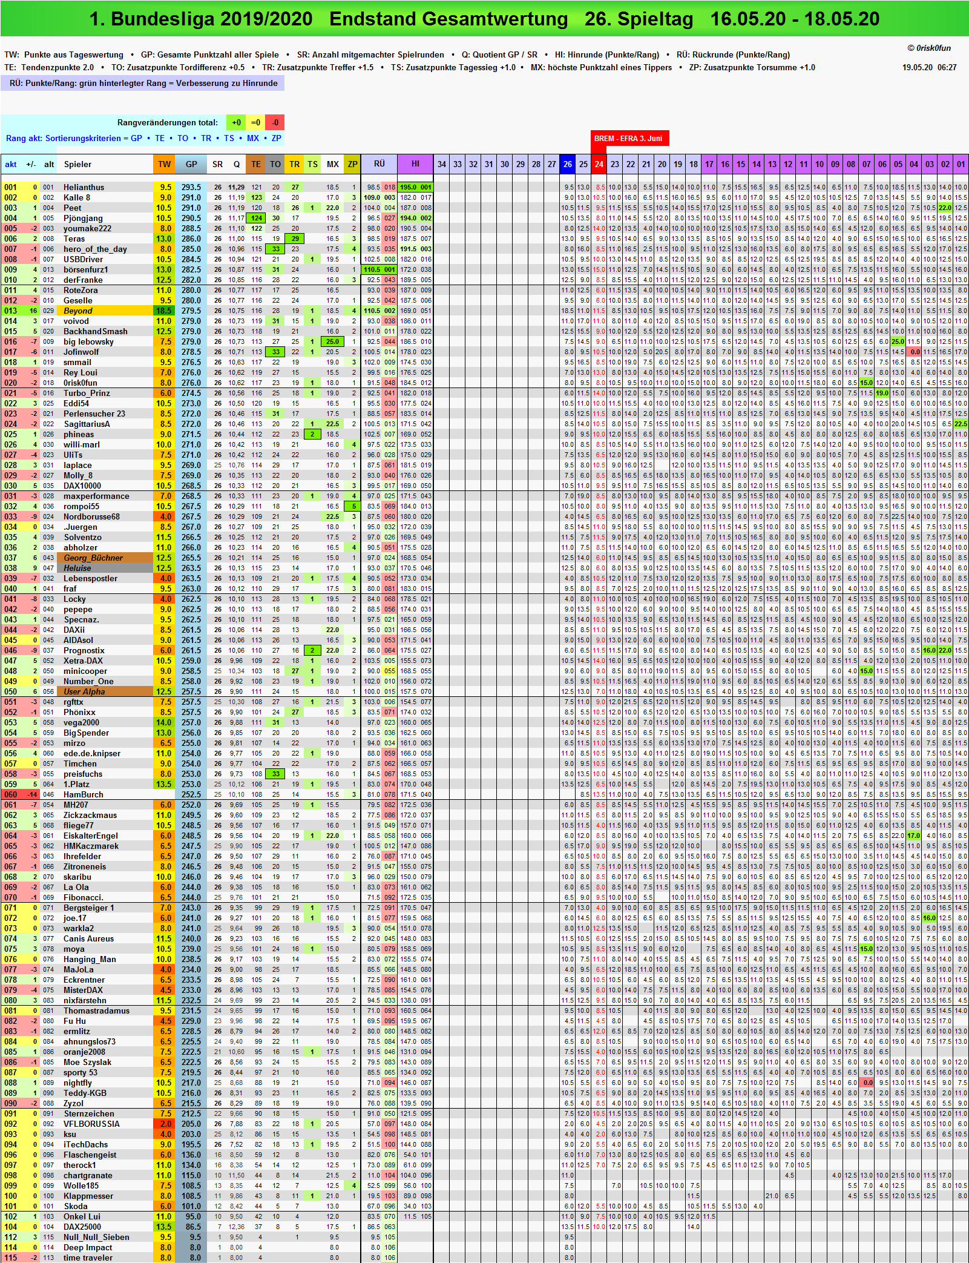Select player 'Nordborusse68'

pos(91,516)
